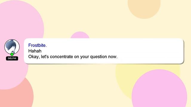Click the peach circle near the top
The height and width of the screenshot is (107, 191).
144,7
